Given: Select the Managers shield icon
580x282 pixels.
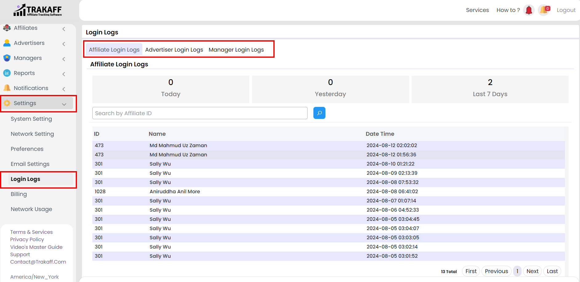Looking at the screenshot, I should [x=7, y=58].
